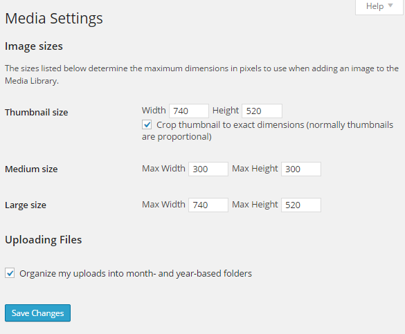Viewport: 405px width, 334px height.
Task: Focus the Thumbnail Width input field
Action: 189,111
